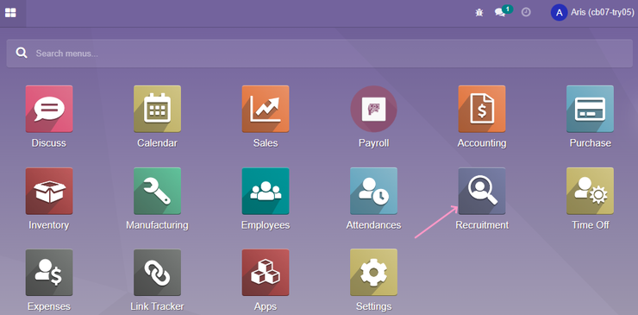Click the Discuss label
The image size is (638, 315).
click(x=49, y=143)
